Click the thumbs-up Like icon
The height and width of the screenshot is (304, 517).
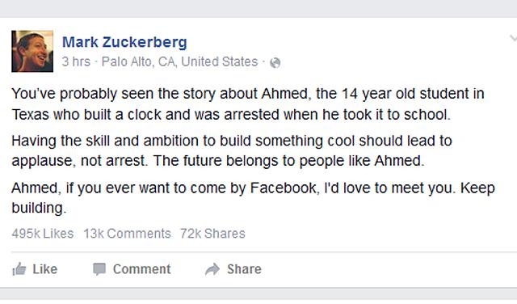(19, 269)
